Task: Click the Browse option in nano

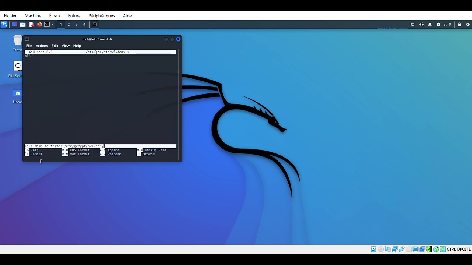Action: click(x=146, y=154)
